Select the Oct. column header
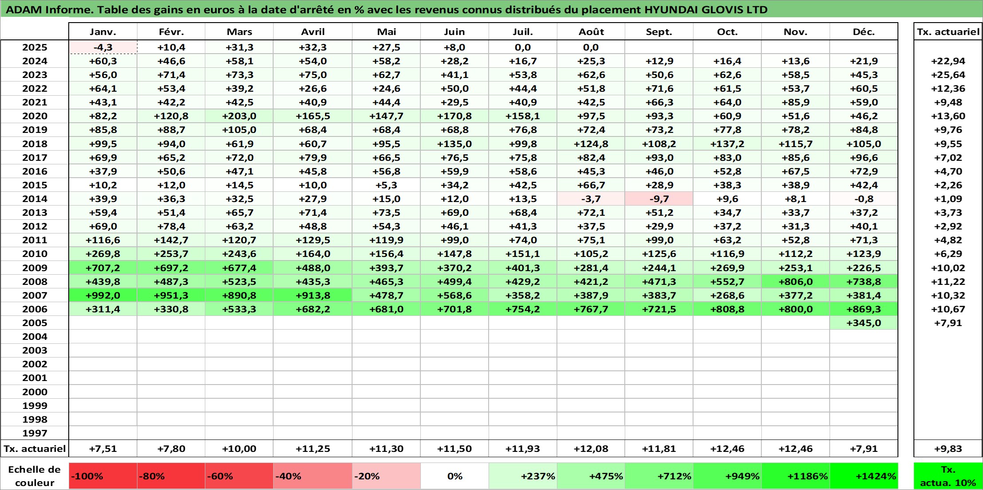This screenshot has width=983, height=490. pyautogui.click(x=728, y=31)
